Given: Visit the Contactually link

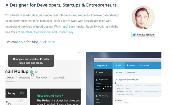Looking at the screenshot, I should click(66, 32).
